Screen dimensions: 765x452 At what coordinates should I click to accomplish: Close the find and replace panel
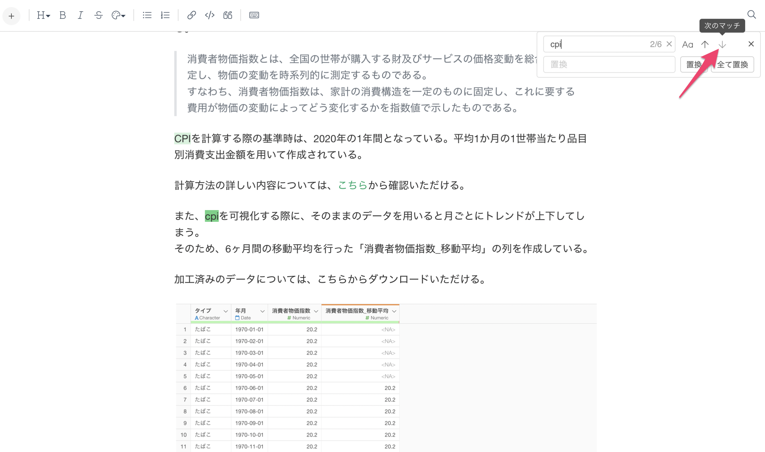(751, 44)
